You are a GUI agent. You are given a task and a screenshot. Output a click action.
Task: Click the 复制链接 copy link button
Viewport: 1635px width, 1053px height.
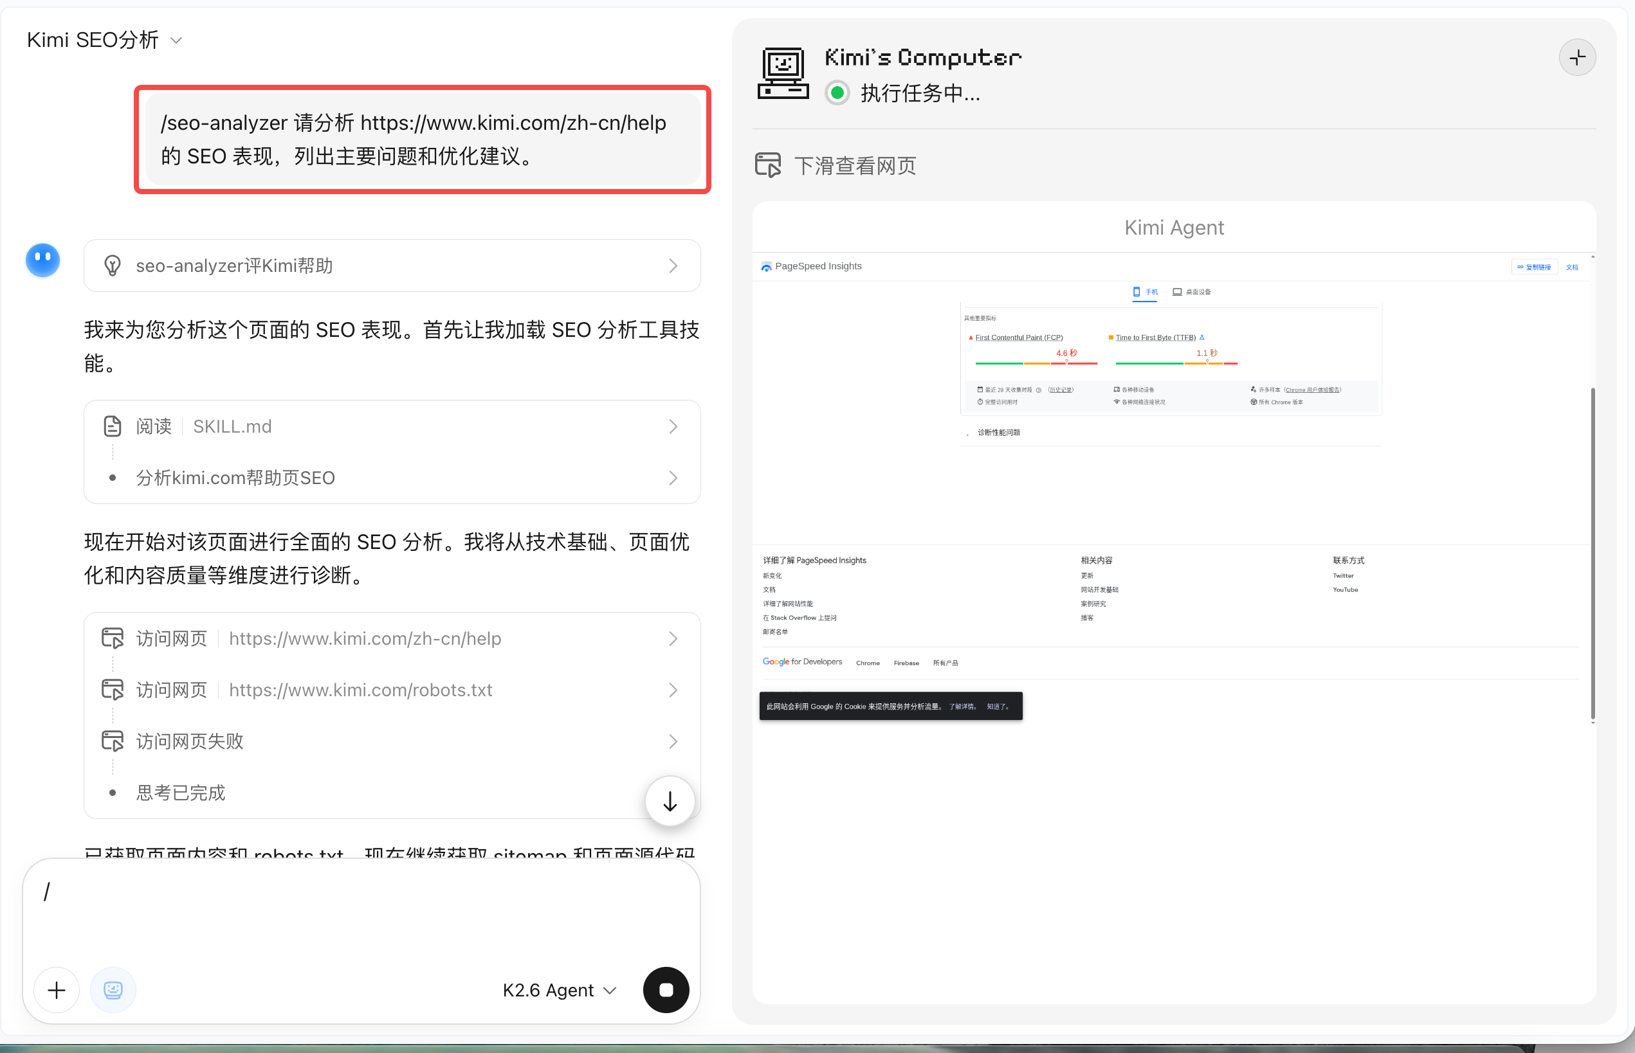pos(1534,267)
